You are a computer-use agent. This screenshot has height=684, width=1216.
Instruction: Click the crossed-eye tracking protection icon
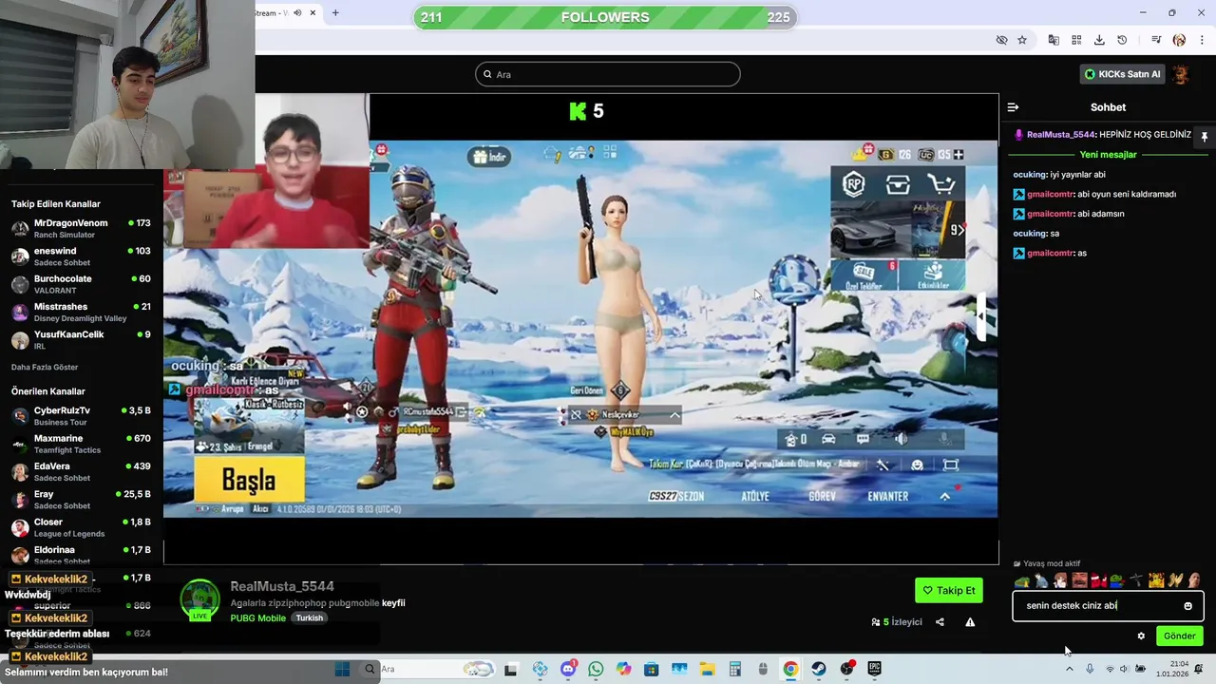pyautogui.click(x=1001, y=40)
